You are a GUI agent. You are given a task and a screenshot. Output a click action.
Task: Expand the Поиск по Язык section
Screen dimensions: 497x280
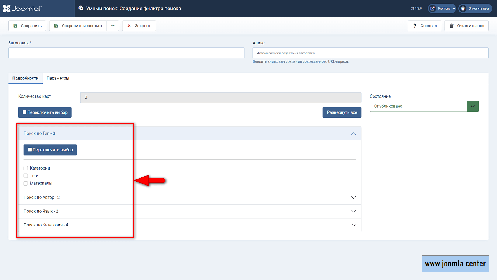pos(190,211)
